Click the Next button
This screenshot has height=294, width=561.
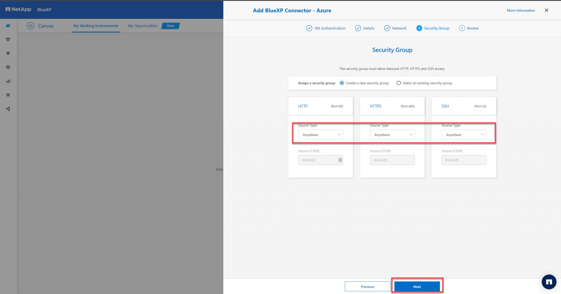pyautogui.click(x=417, y=286)
